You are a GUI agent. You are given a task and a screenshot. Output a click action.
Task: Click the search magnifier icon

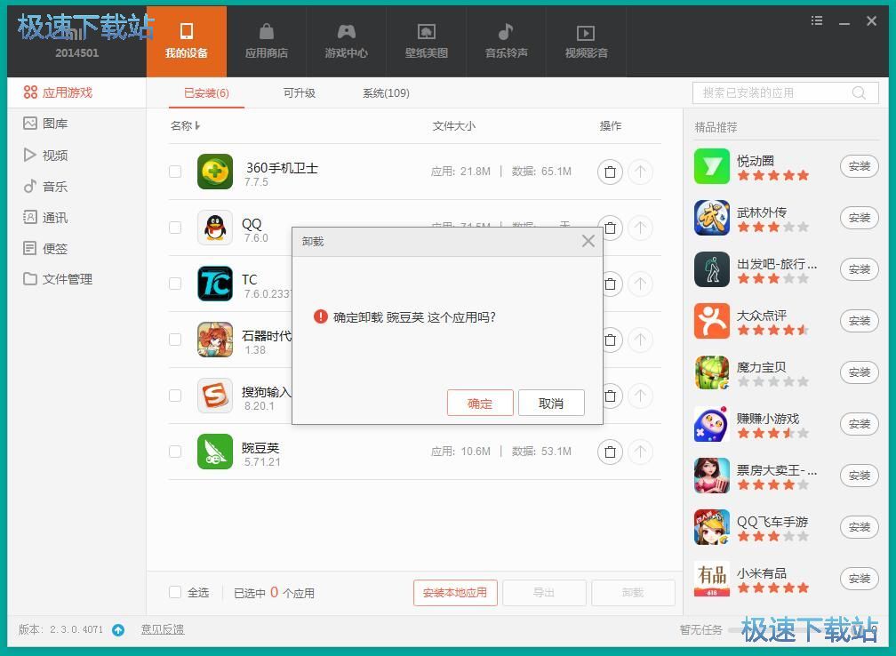tap(859, 92)
